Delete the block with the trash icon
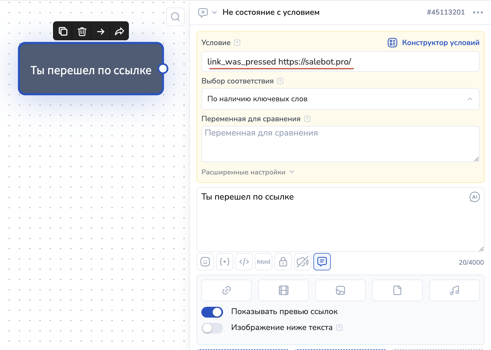 pyautogui.click(x=82, y=31)
